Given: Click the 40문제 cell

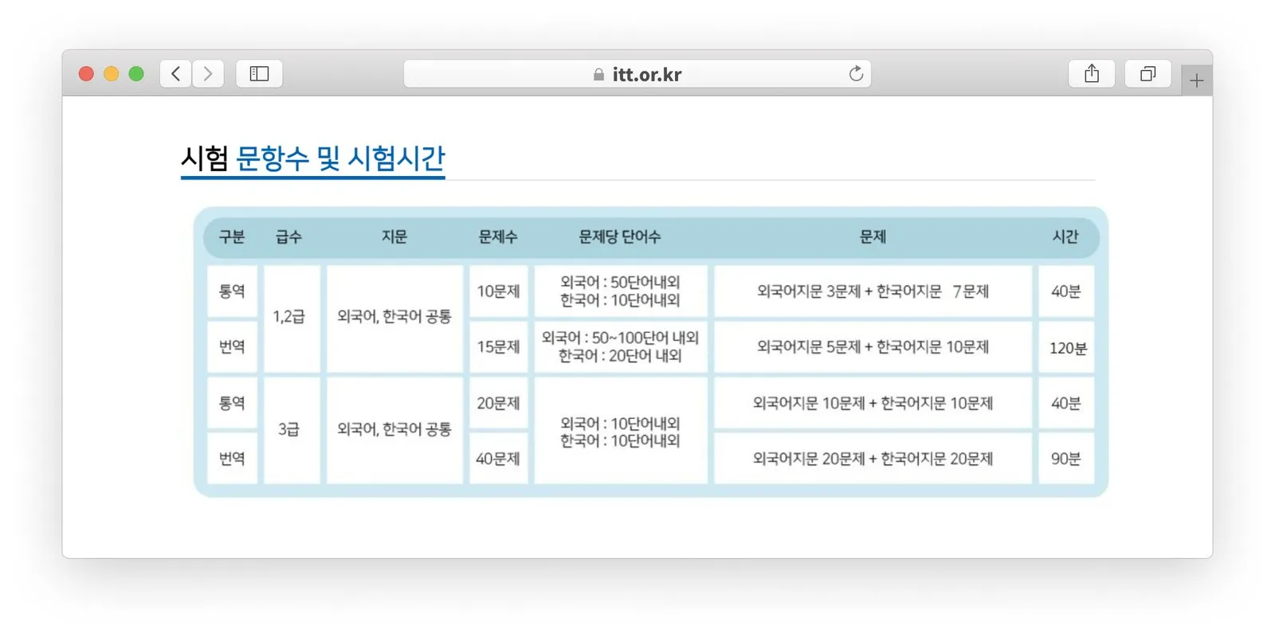Looking at the screenshot, I should [498, 458].
